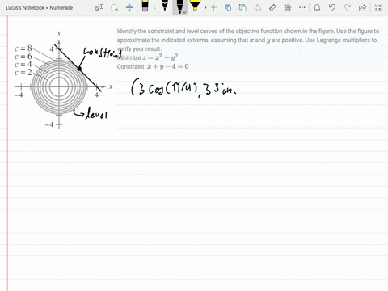Click the 'Constraint: x + y − 4 = 0' text

pyautogui.click(x=153, y=66)
